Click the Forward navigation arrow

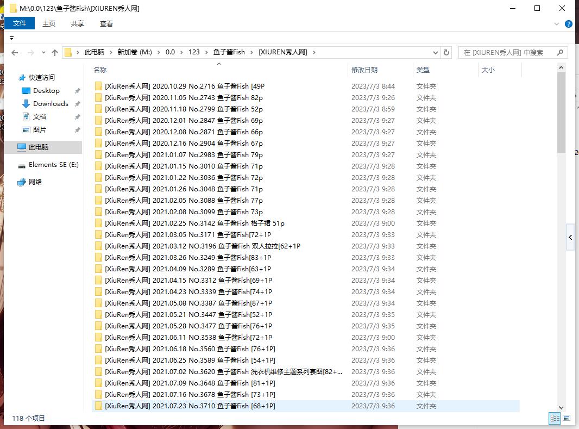pos(30,53)
